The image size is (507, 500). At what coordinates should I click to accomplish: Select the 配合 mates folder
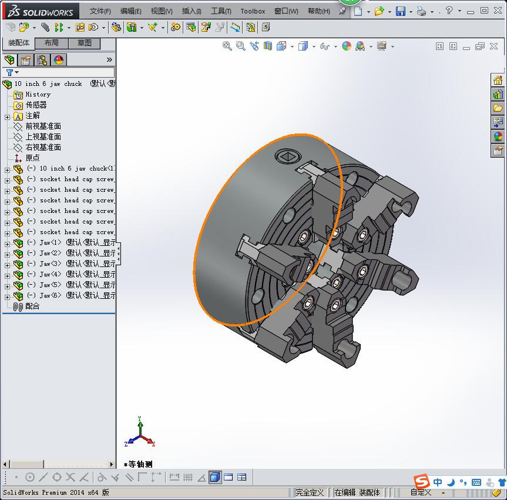point(26,306)
